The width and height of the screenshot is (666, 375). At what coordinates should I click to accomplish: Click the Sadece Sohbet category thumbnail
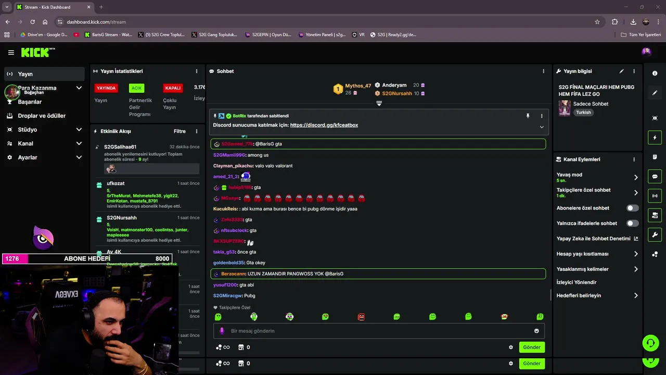point(565,108)
